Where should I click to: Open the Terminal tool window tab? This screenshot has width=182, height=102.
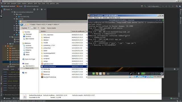7,98
